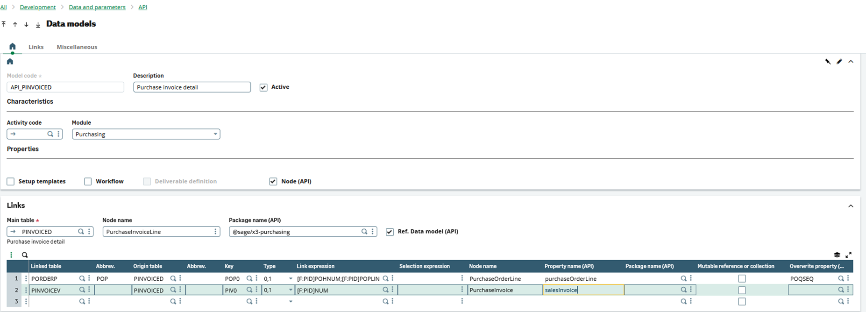Tick Mutable reference checkbox for row 1
This screenshot has height=312, width=866.
[x=742, y=279]
